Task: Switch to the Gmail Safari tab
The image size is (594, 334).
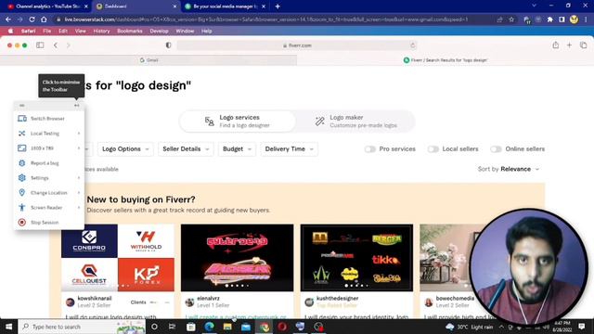Action: [x=148, y=60]
